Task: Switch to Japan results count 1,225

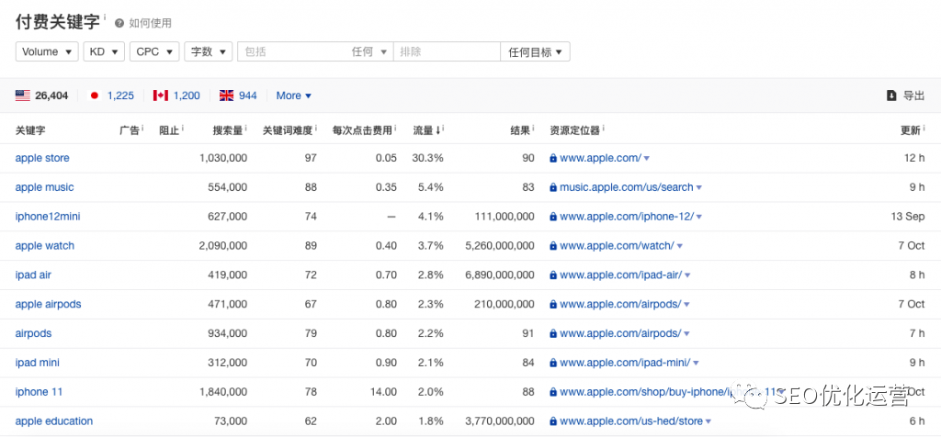Action: point(120,95)
